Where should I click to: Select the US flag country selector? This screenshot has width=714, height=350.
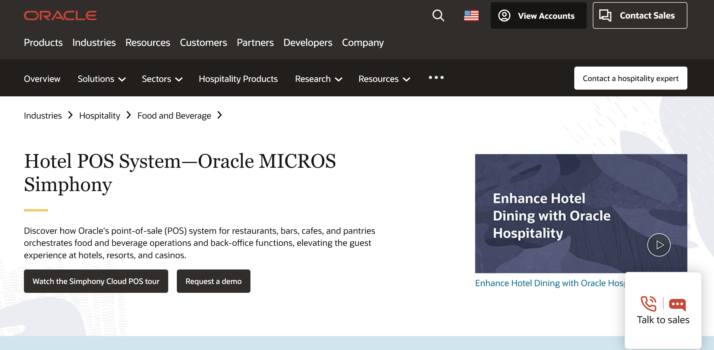(x=471, y=16)
